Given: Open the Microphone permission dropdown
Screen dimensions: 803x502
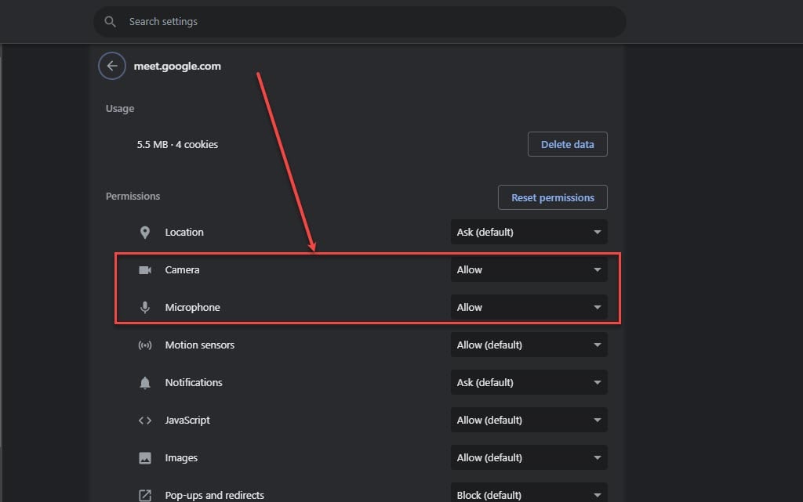Looking at the screenshot, I should click(529, 307).
